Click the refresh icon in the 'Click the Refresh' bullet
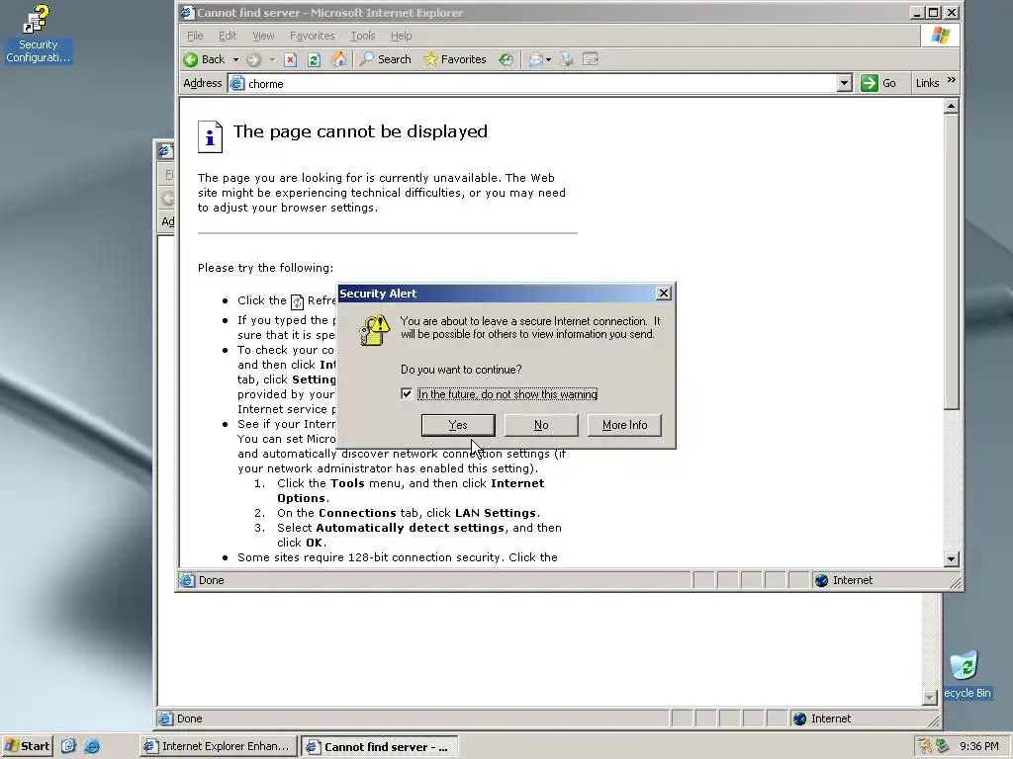Screen dimensions: 1013x759 point(297,301)
